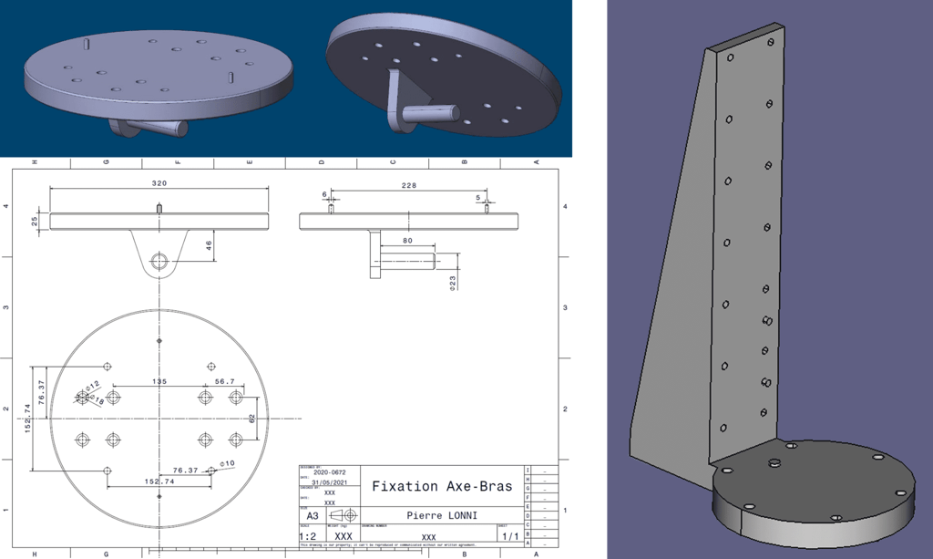Select the "80" shaft length dimension
The width and height of the screenshot is (933, 559).
click(407, 241)
